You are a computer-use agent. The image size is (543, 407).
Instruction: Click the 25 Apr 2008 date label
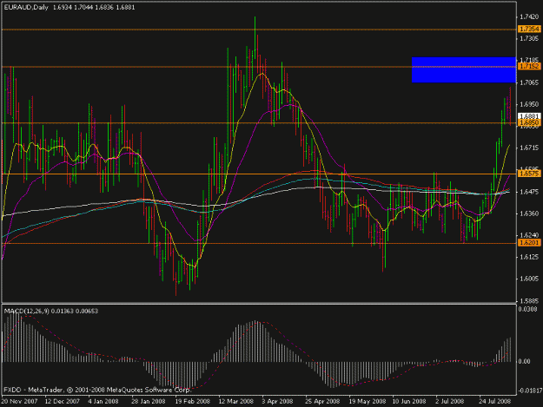322,402
